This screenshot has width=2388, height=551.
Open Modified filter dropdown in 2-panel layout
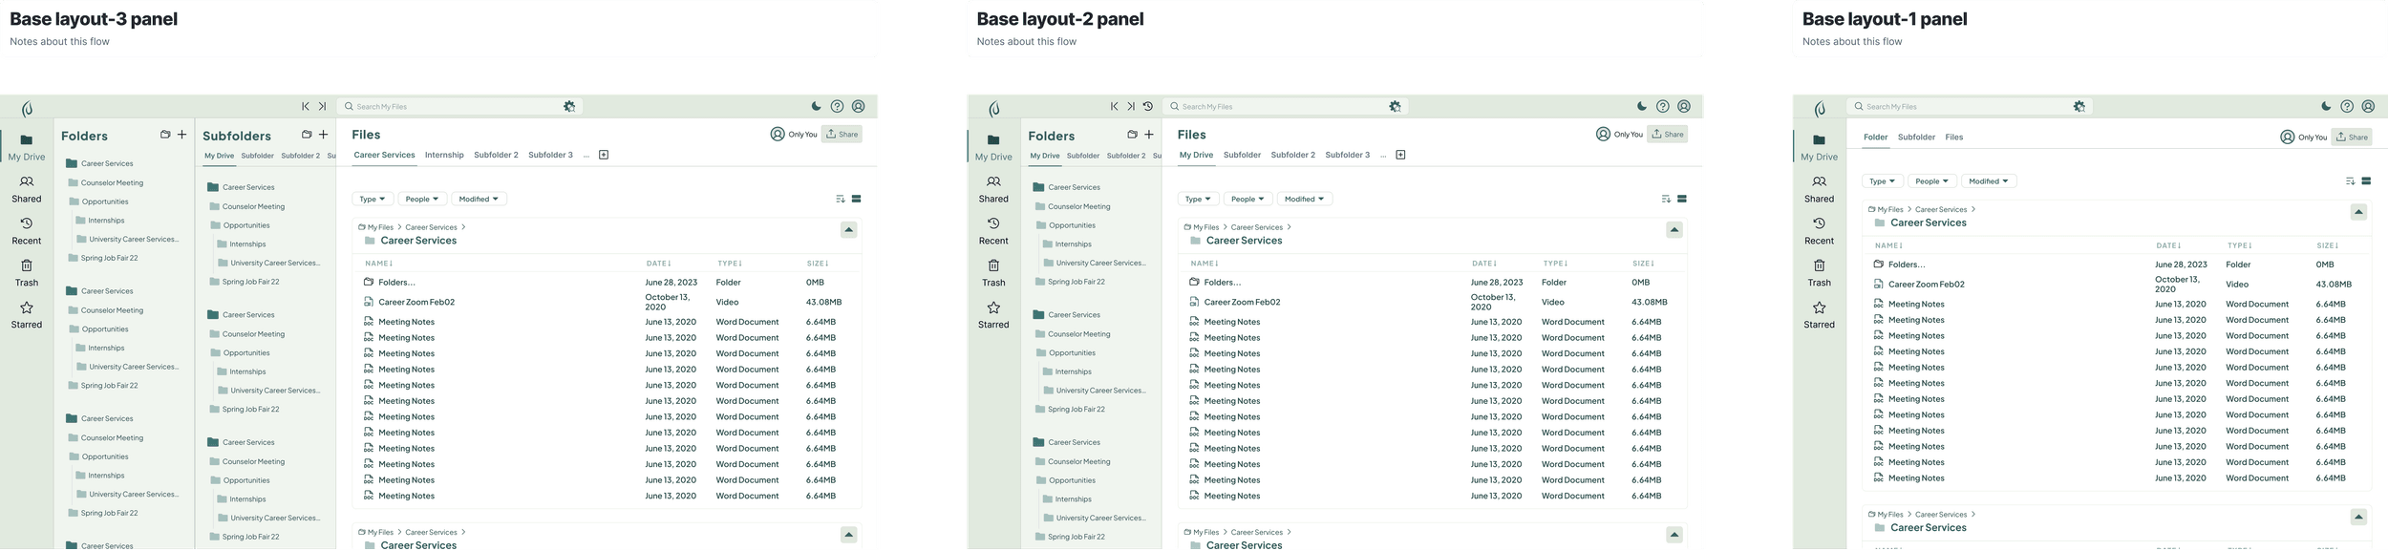point(1304,199)
